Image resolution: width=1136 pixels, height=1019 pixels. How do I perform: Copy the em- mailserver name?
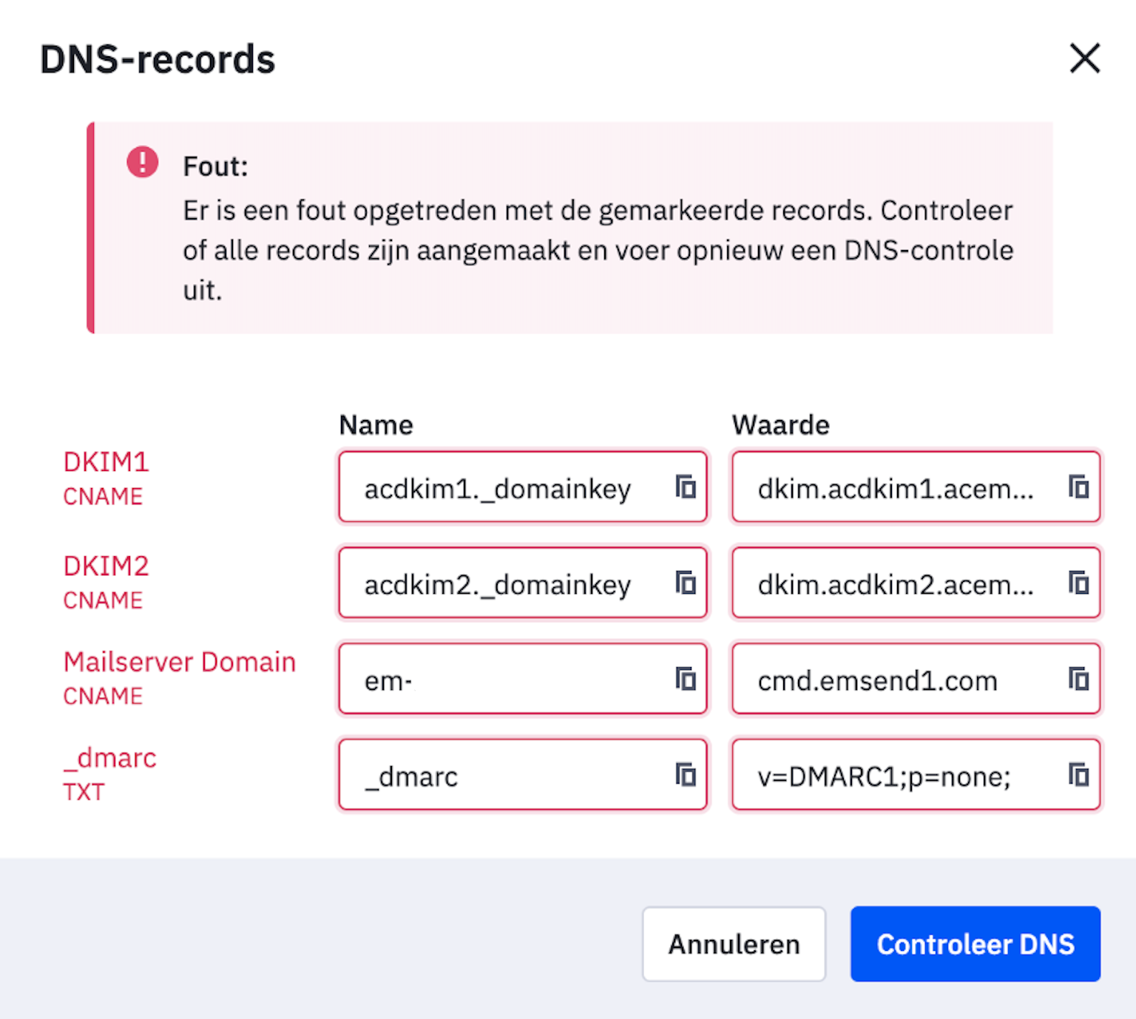[686, 678]
